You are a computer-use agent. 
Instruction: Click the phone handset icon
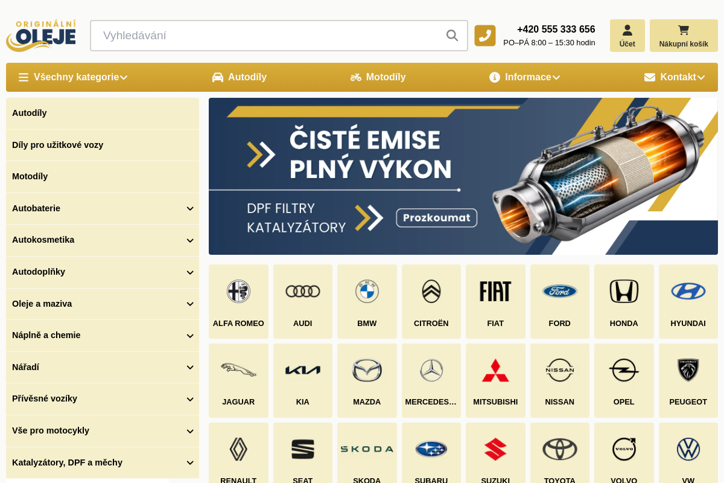click(485, 35)
